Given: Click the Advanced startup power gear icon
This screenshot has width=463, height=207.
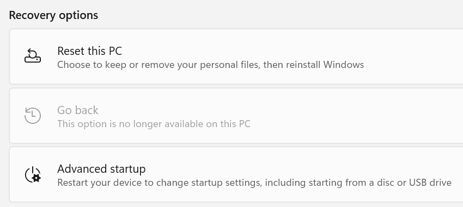Looking at the screenshot, I should (33, 174).
